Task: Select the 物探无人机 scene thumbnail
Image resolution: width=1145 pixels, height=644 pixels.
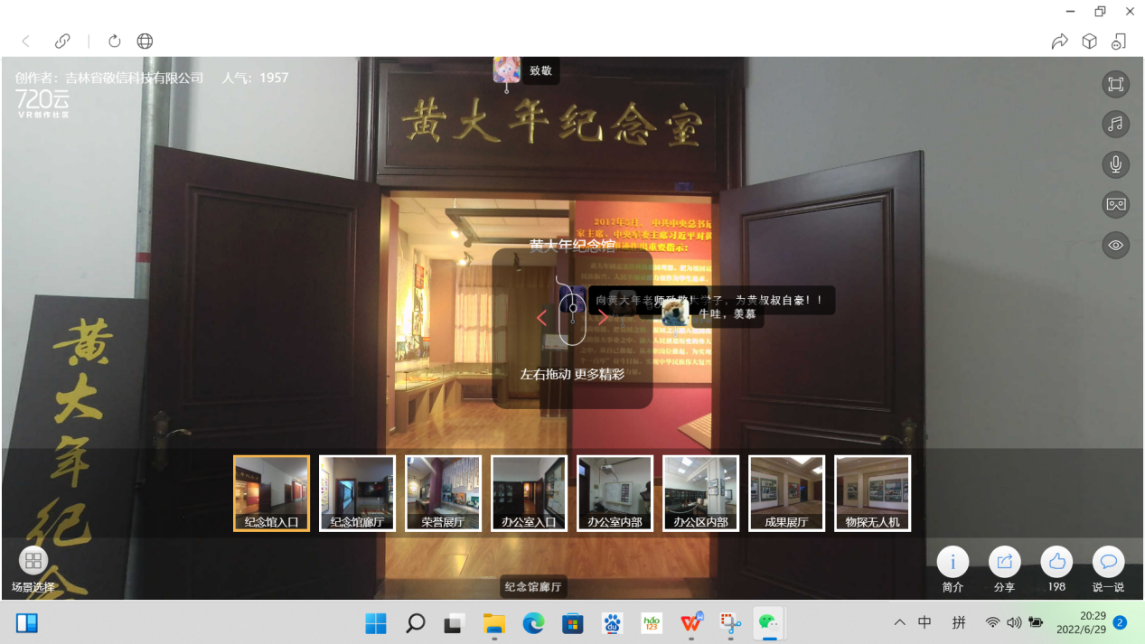Action: coord(872,492)
